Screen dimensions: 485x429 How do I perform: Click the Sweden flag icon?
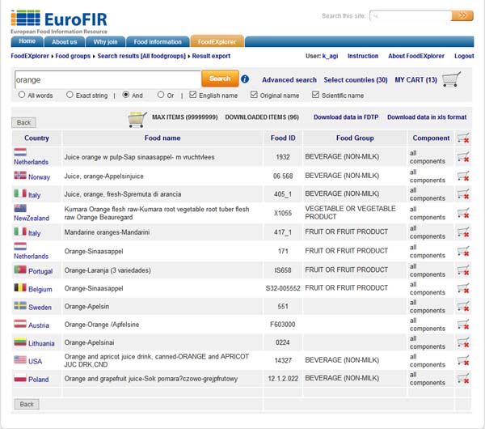coord(20,306)
